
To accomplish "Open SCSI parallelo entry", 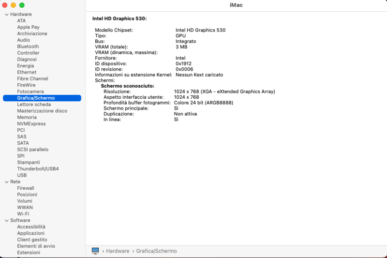I will [33, 150].
